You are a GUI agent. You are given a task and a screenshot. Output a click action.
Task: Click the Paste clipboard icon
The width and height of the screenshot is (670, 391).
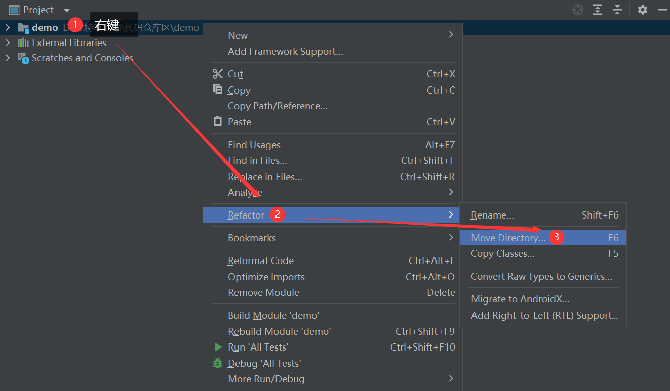218,121
